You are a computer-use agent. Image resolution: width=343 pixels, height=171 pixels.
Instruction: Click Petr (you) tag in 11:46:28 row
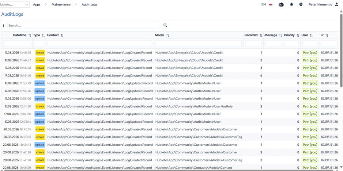[310, 68]
